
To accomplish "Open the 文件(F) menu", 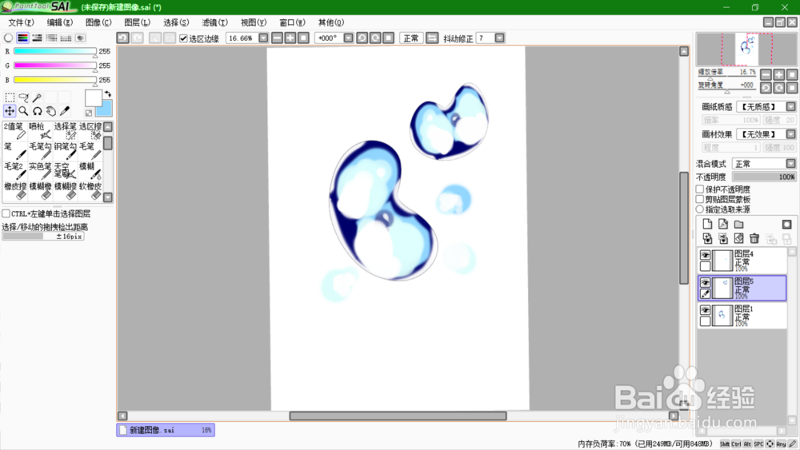I will (x=21, y=22).
